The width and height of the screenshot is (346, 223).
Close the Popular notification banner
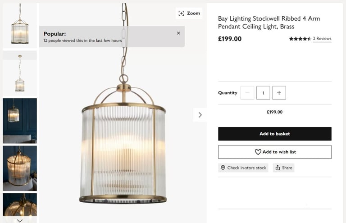pos(178,33)
